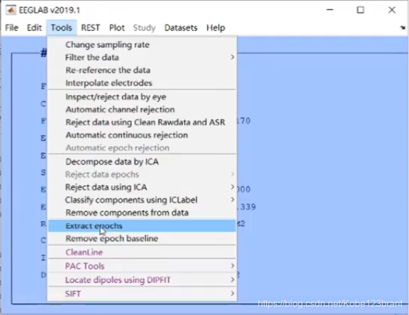This screenshot has height=315, width=409.
Task: Maximize the EEGLAB window
Action: (x=361, y=10)
